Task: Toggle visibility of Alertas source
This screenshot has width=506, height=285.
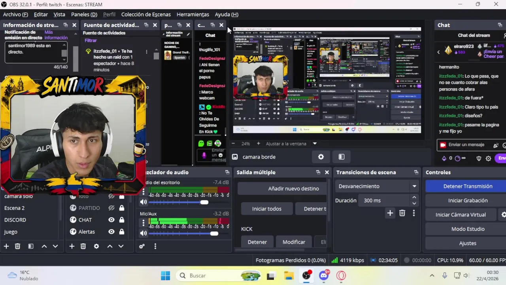Action: [x=111, y=232]
